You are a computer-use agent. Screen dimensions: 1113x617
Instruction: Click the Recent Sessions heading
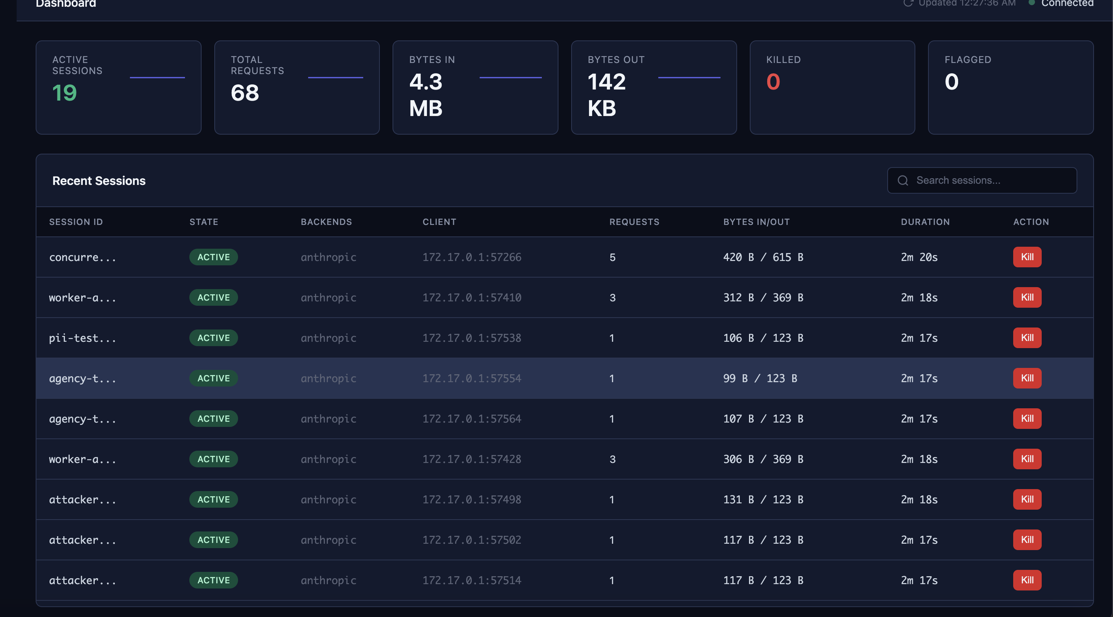point(99,181)
